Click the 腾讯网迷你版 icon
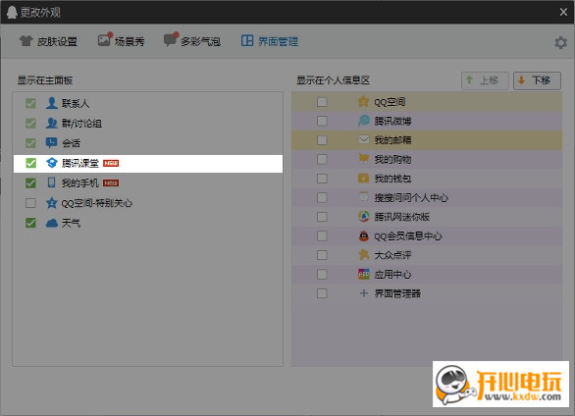This screenshot has width=575, height=416. [x=363, y=216]
